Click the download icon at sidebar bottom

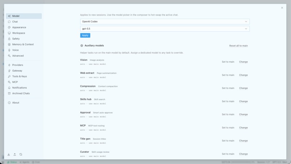pyautogui.click(x=9, y=154)
